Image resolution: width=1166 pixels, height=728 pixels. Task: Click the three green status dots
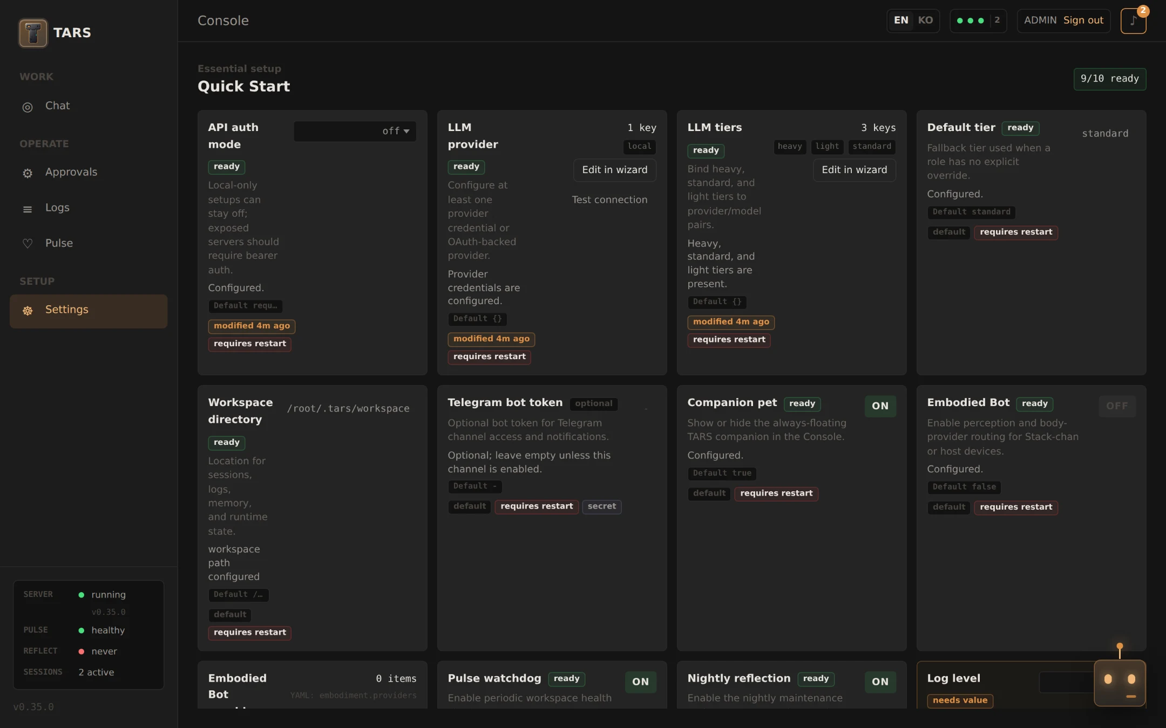click(970, 20)
